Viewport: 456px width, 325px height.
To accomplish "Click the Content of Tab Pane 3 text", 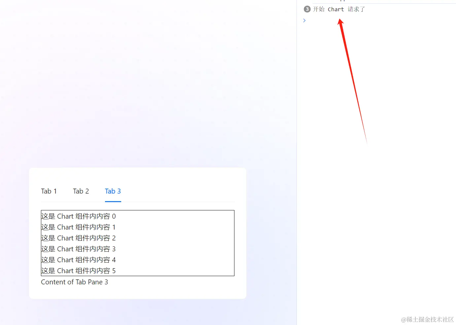I will click(x=75, y=282).
